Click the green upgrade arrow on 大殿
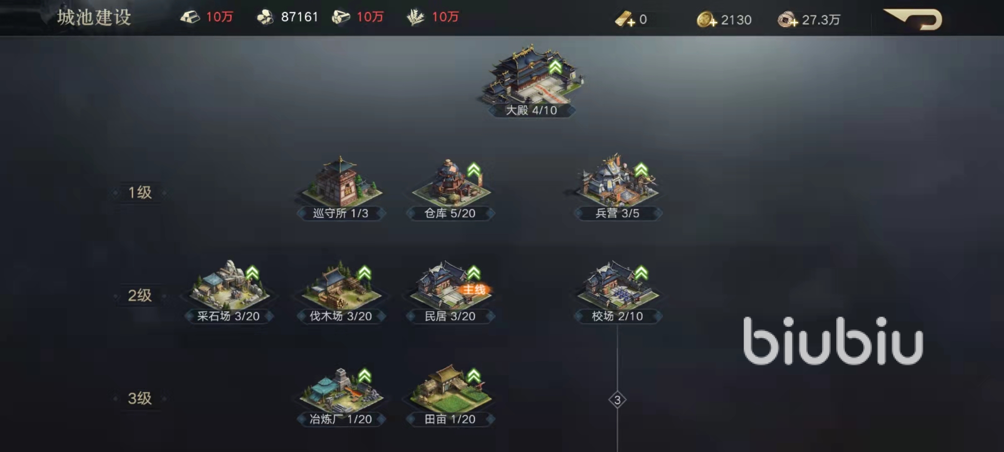The height and width of the screenshot is (452, 1004). click(x=555, y=67)
